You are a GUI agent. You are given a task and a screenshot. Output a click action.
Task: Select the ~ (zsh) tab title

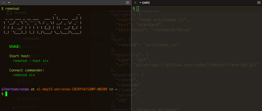144,3
